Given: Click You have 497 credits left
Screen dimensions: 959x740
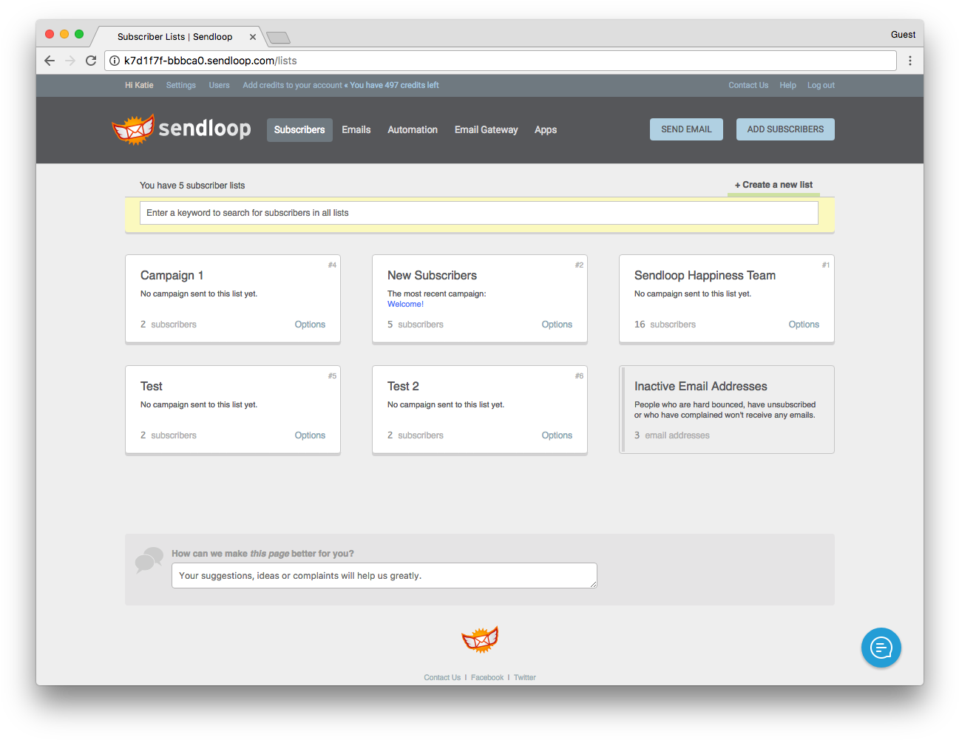Looking at the screenshot, I should pos(394,85).
